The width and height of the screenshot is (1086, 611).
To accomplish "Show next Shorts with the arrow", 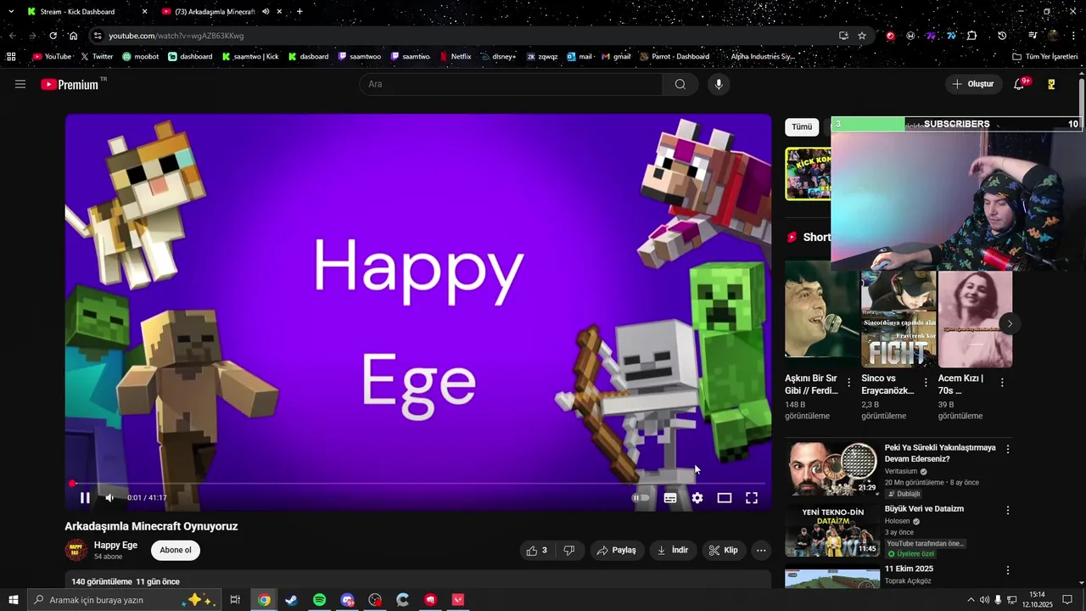I will click(x=1010, y=324).
